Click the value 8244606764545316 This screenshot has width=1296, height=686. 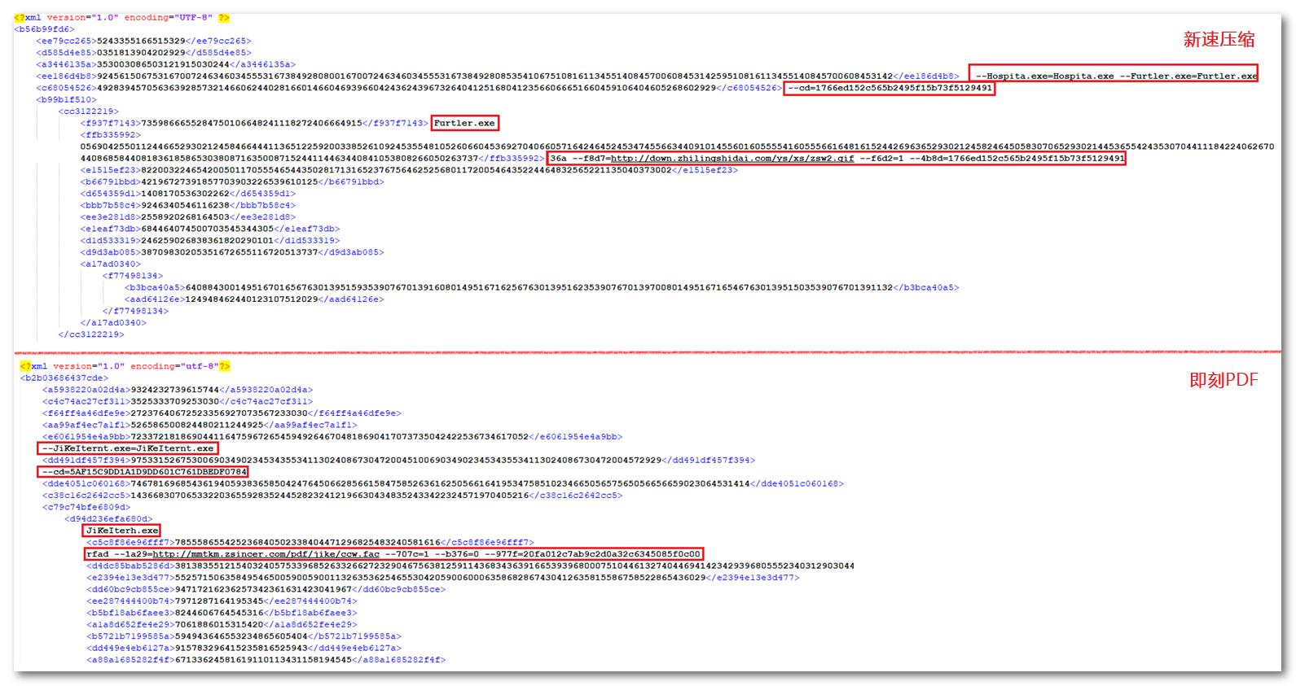point(219,613)
